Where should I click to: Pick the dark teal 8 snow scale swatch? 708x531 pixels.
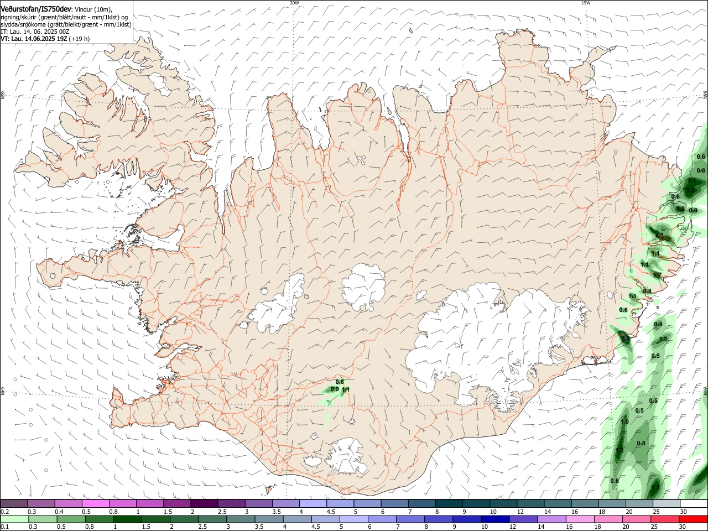tap(449, 503)
